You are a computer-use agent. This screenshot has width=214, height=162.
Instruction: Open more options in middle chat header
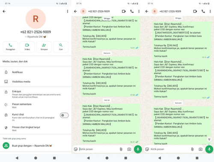pyautogui.click(x=139, y=12)
